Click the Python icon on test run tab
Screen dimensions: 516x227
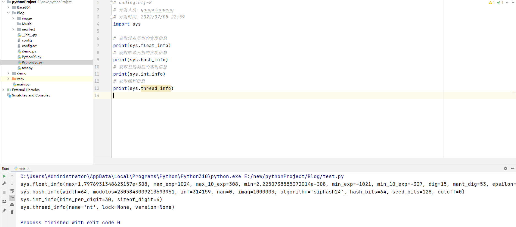coord(16,168)
